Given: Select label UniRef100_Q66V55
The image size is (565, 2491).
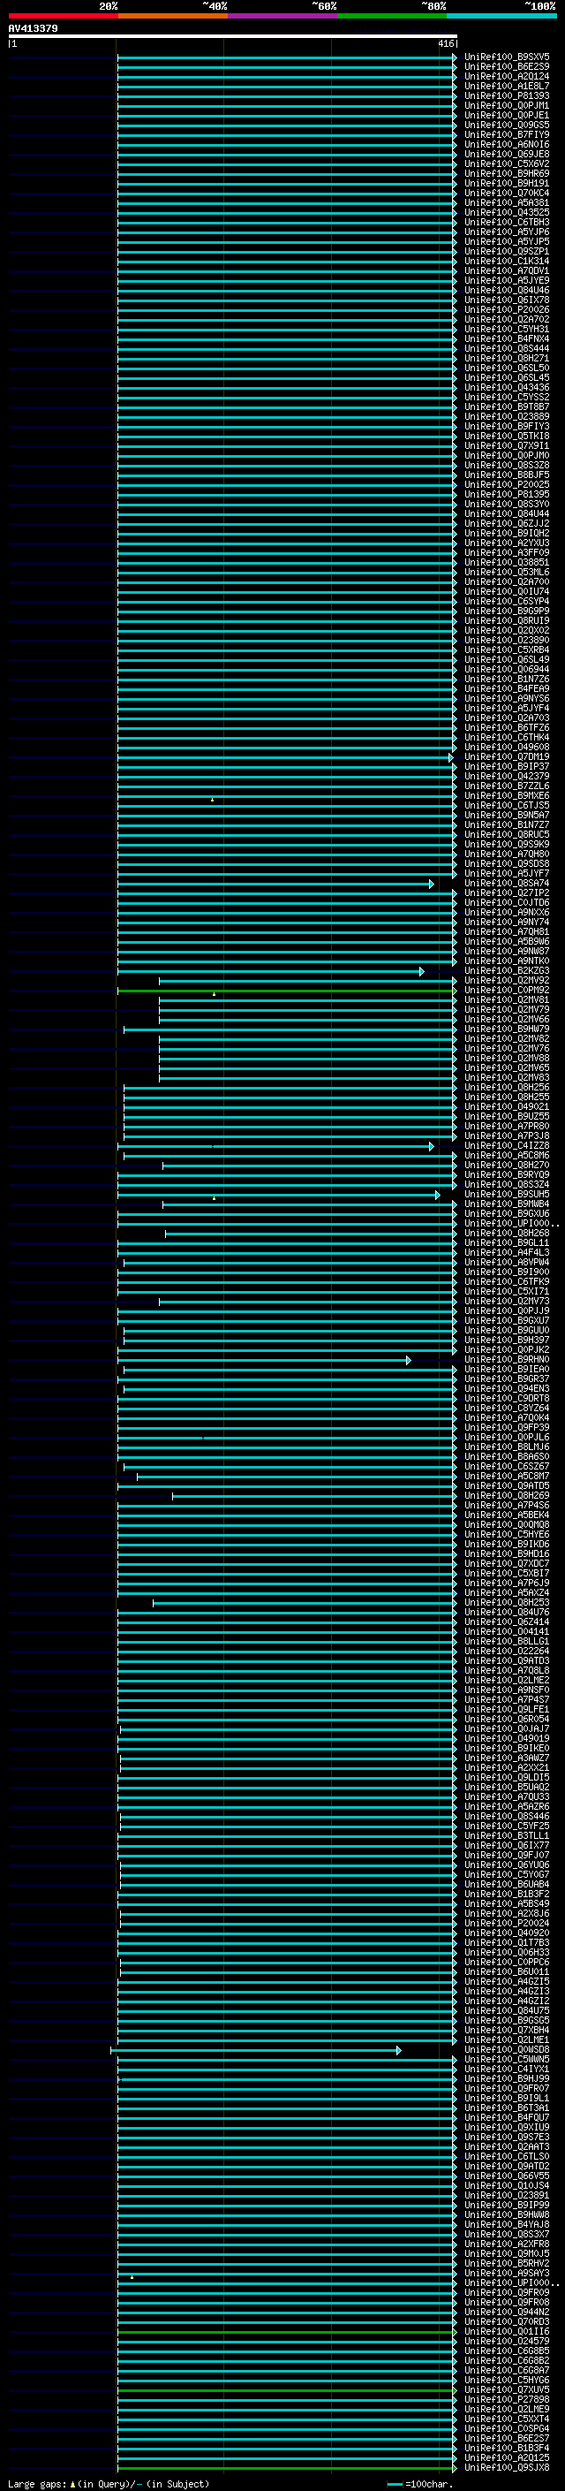Looking at the screenshot, I should tap(506, 2176).
